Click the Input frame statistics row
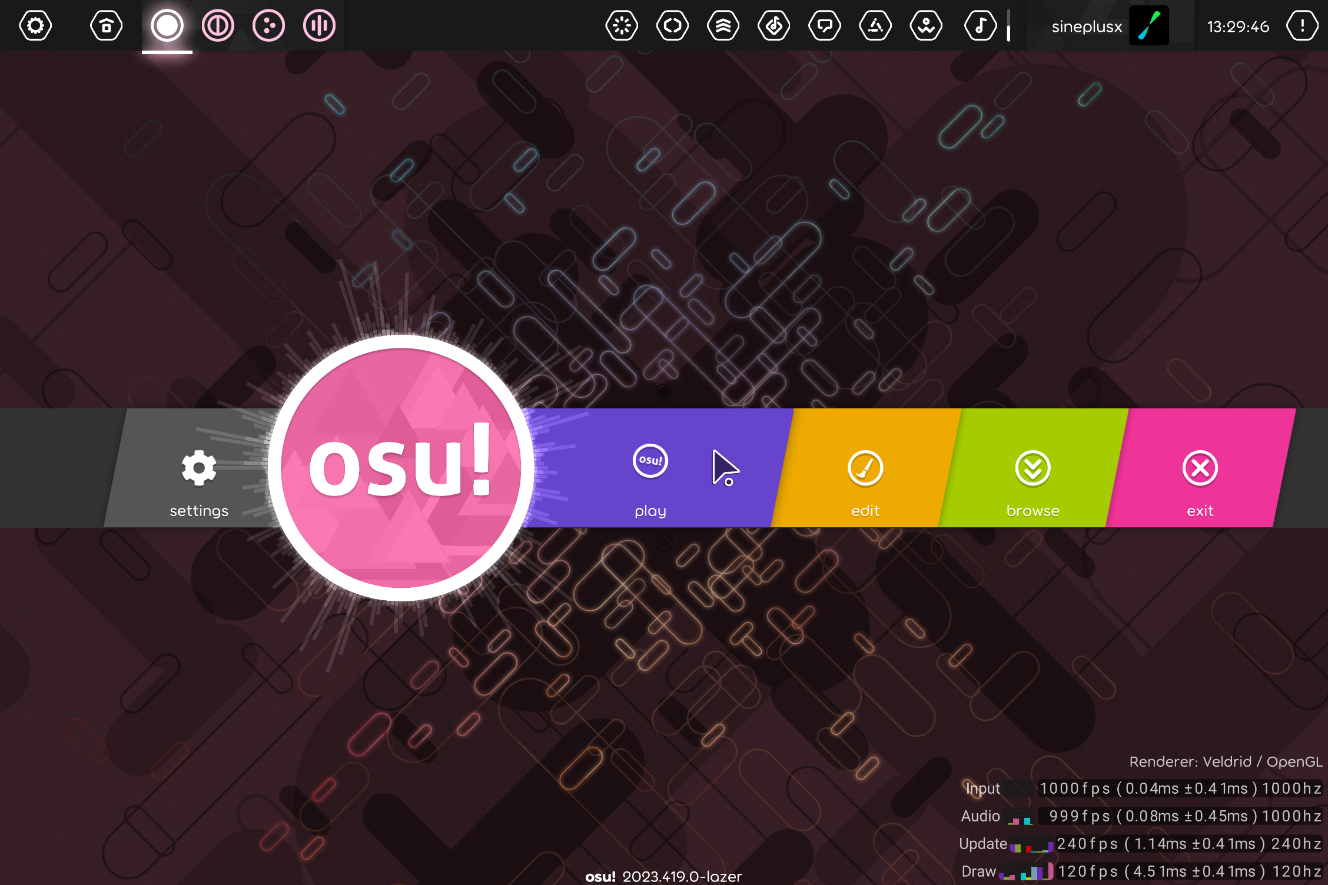This screenshot has width=1328, height=885. pyautogui.click(x=1143, y=788)
